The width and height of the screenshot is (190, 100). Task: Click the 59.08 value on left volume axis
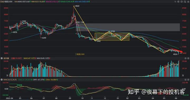(x=6, y=61)
